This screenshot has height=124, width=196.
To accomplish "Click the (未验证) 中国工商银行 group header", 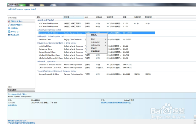I will [46, 20].
